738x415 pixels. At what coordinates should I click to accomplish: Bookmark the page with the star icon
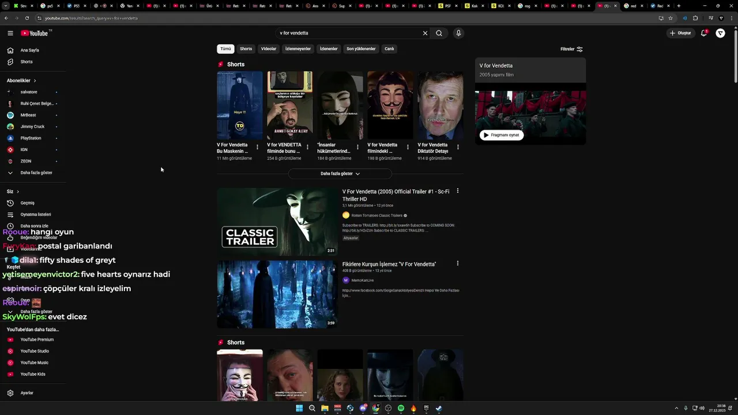pos(671,18)
